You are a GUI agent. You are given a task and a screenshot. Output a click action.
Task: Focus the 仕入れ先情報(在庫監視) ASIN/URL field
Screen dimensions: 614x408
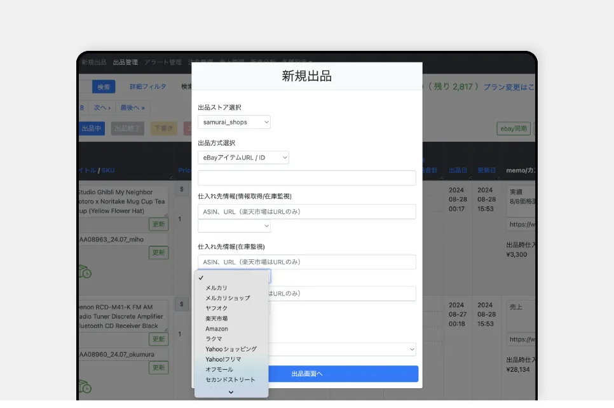click(307, 262)
